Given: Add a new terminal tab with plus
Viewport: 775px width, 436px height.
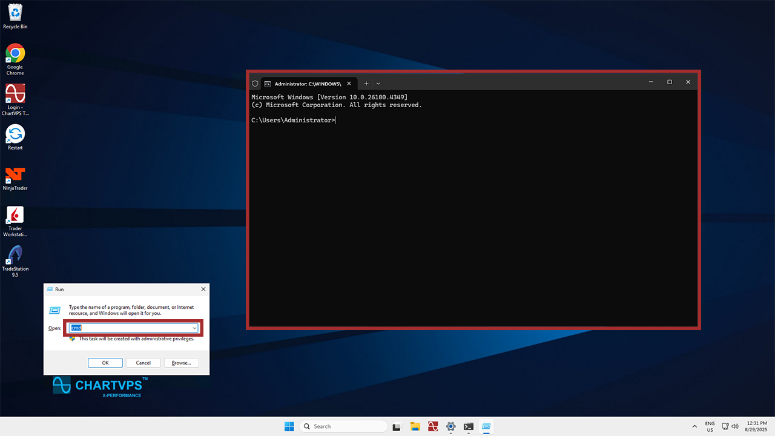Looking at the screenshot, I should 366,84.
